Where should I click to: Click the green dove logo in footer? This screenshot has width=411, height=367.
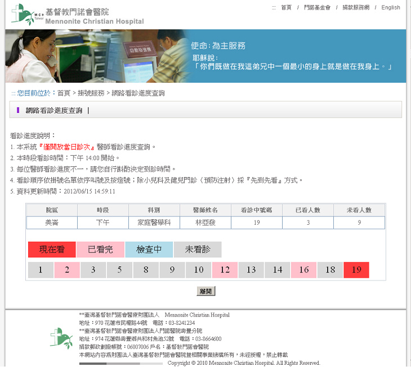61,338
